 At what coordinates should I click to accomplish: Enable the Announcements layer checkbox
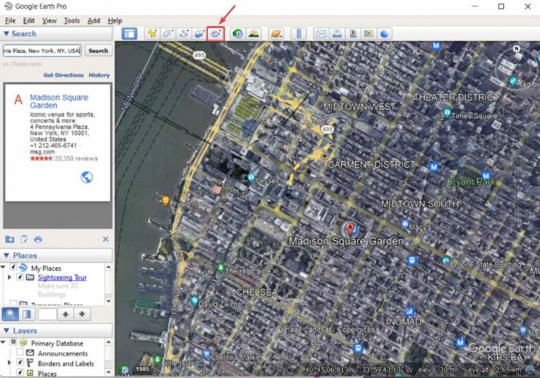(x=20, y=352)
